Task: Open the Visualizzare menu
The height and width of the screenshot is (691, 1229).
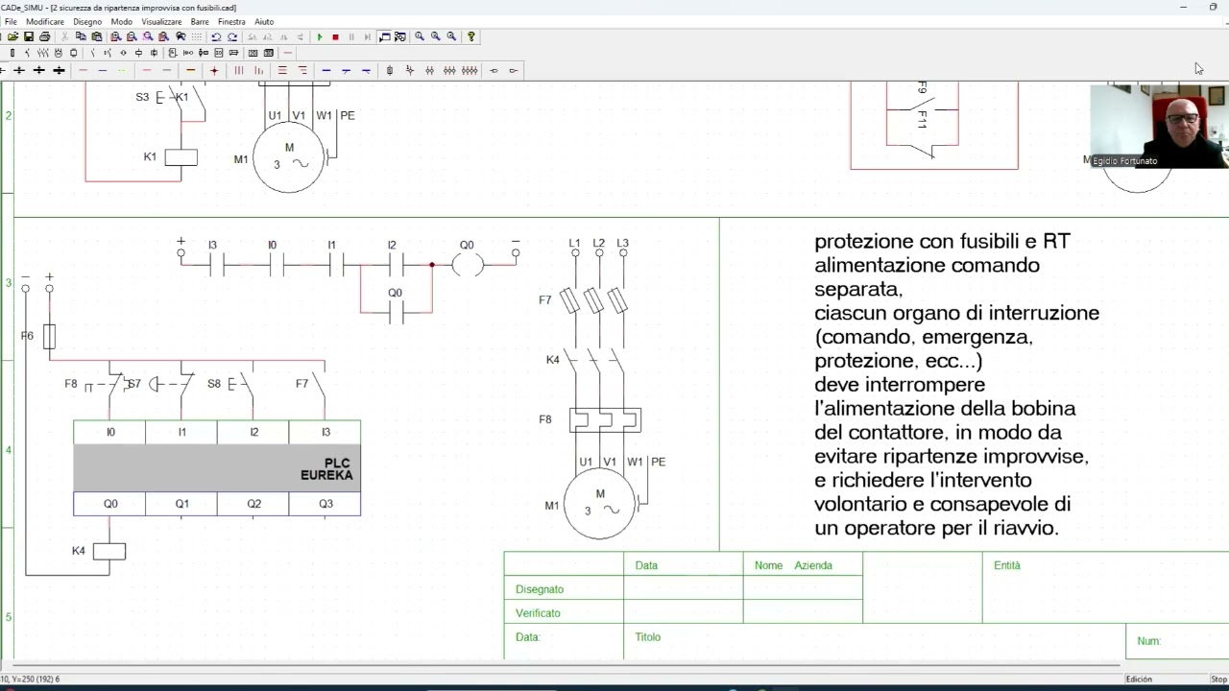Action: pyautogui.click(x=161, y=21)
